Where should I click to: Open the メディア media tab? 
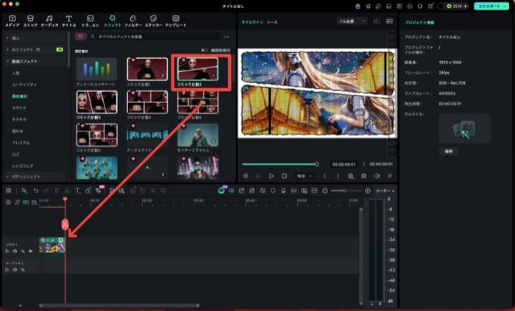click(x=13, y=21)
